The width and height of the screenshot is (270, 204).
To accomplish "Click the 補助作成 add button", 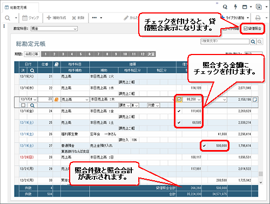I will 56,18.
